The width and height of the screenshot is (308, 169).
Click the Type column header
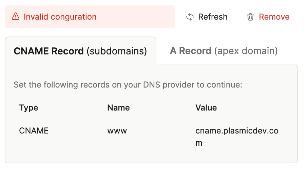[x=29, y=108]
